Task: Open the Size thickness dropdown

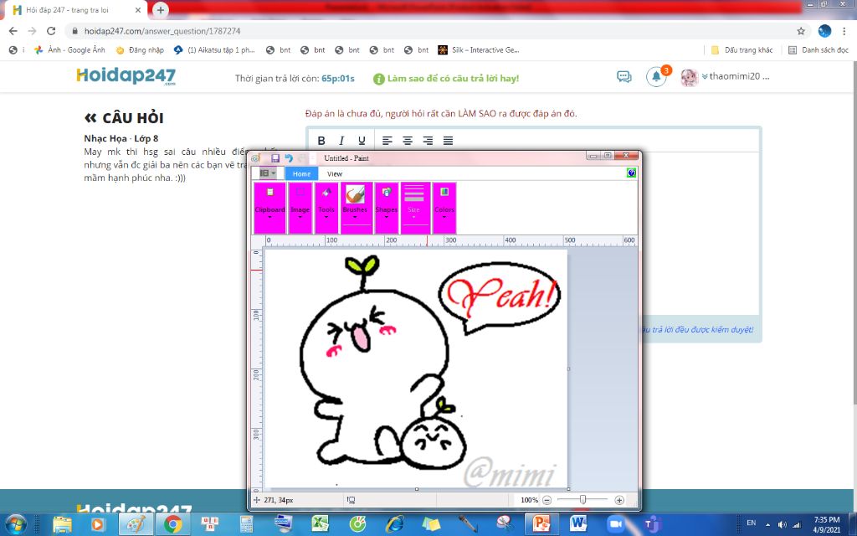Action: pyautogui.click(x=414, y=208)
